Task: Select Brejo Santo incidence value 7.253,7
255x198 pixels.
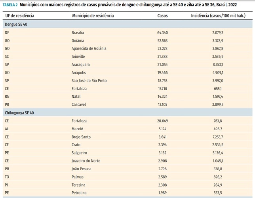Action: click(x=217, y=137)
